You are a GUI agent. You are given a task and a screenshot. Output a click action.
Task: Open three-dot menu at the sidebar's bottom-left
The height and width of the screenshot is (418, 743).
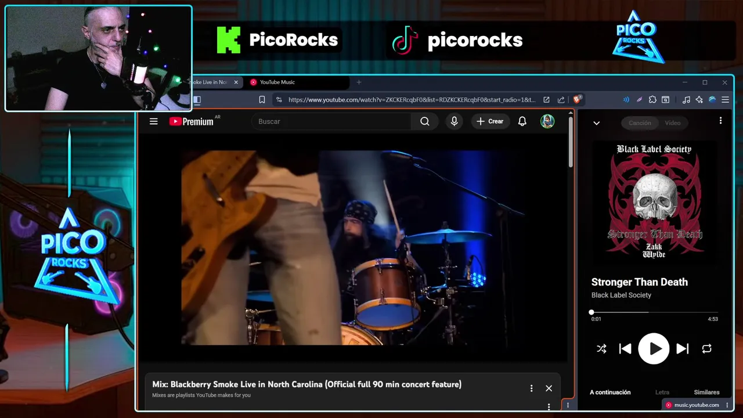click(568, 405)
